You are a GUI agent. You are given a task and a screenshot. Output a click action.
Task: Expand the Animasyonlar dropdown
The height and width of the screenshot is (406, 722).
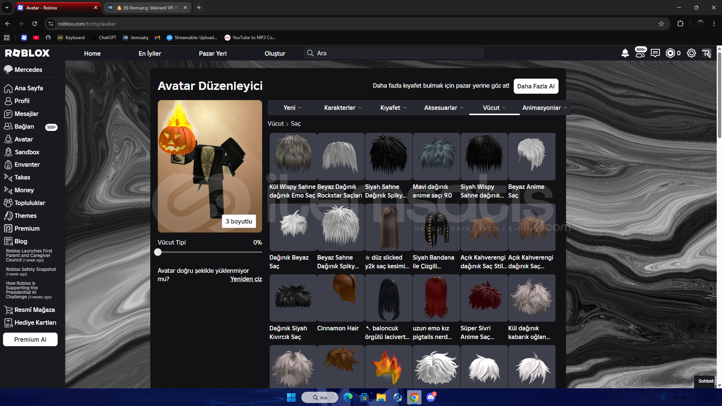544,108
